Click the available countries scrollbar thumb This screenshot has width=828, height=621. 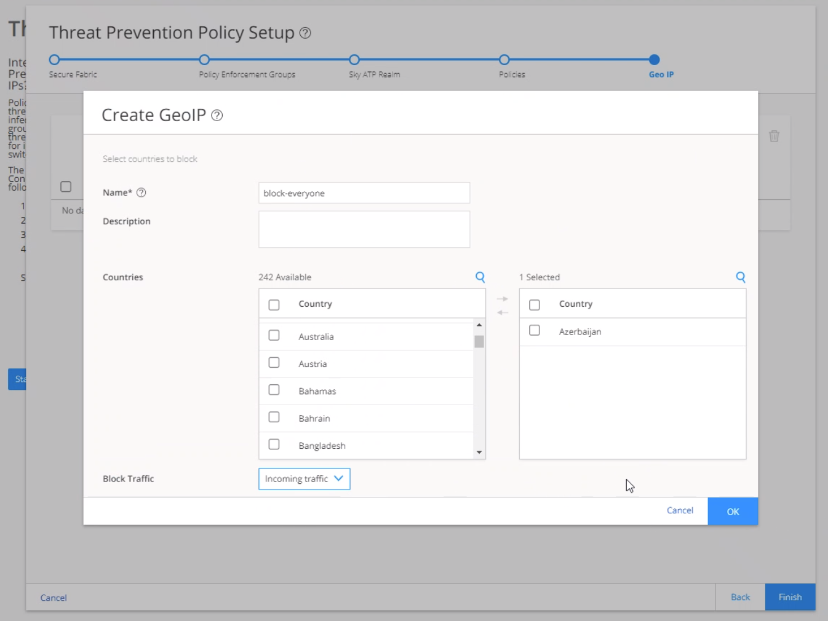click(x=479, y=342)
